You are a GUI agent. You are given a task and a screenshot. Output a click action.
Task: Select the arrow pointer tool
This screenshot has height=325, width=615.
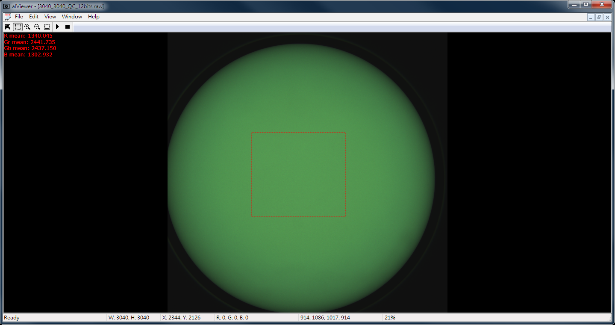click(8, 27)
